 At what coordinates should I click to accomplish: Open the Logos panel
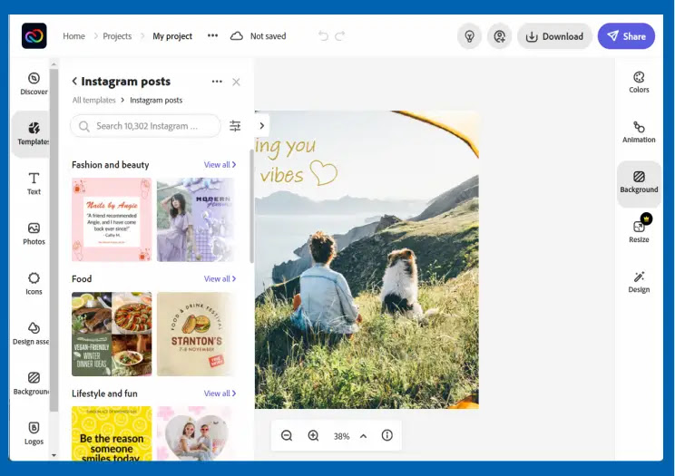(34, 433)
